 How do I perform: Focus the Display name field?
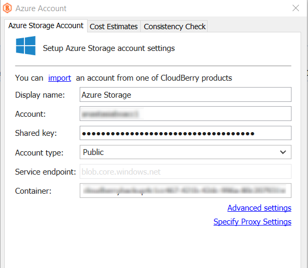click(185, 94)
